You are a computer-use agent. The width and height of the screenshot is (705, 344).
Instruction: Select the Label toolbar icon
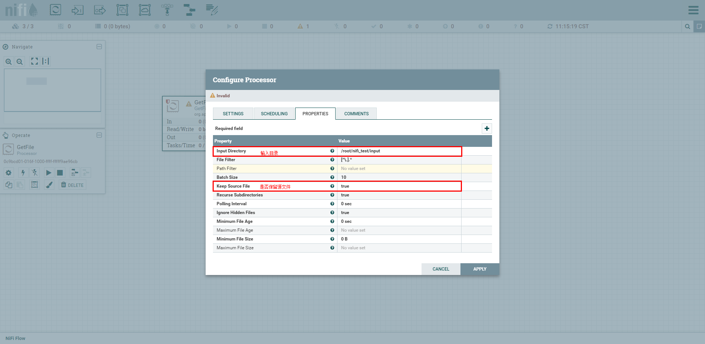click(212, 10)
